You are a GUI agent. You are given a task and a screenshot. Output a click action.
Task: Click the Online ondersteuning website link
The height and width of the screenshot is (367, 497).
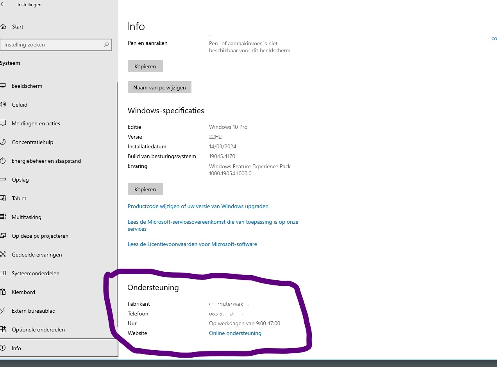235,333
